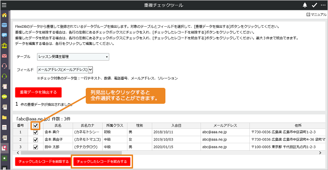Go to Home via house icon

click(4, 15)
